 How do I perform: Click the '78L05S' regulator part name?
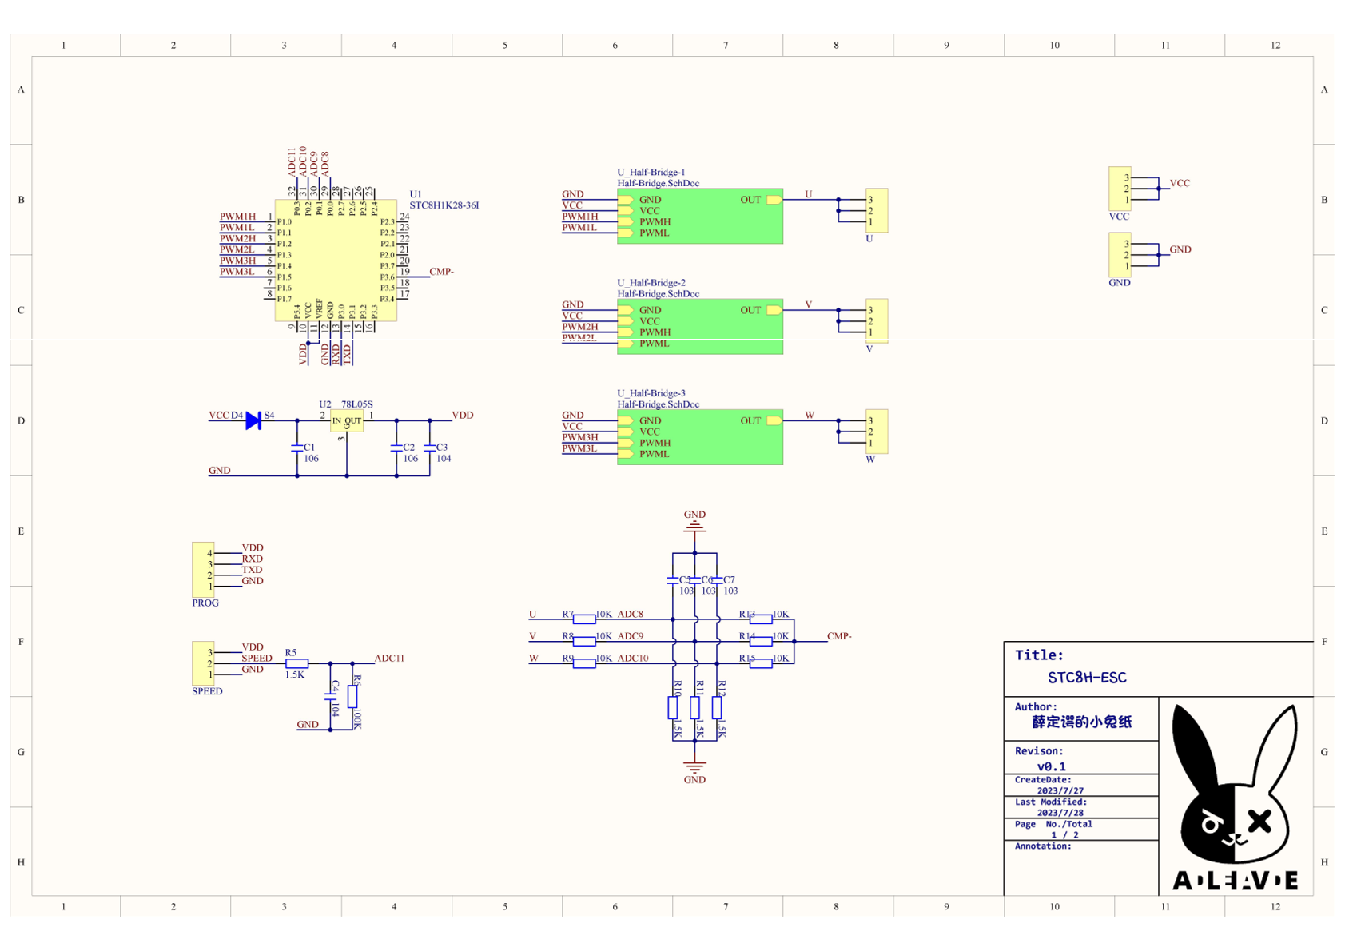[356, 404]
